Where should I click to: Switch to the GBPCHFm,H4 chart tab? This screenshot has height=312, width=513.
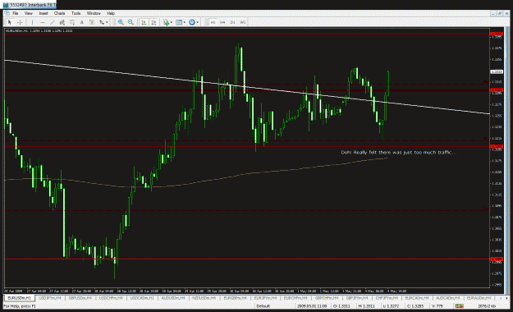(x=327, y=298)
